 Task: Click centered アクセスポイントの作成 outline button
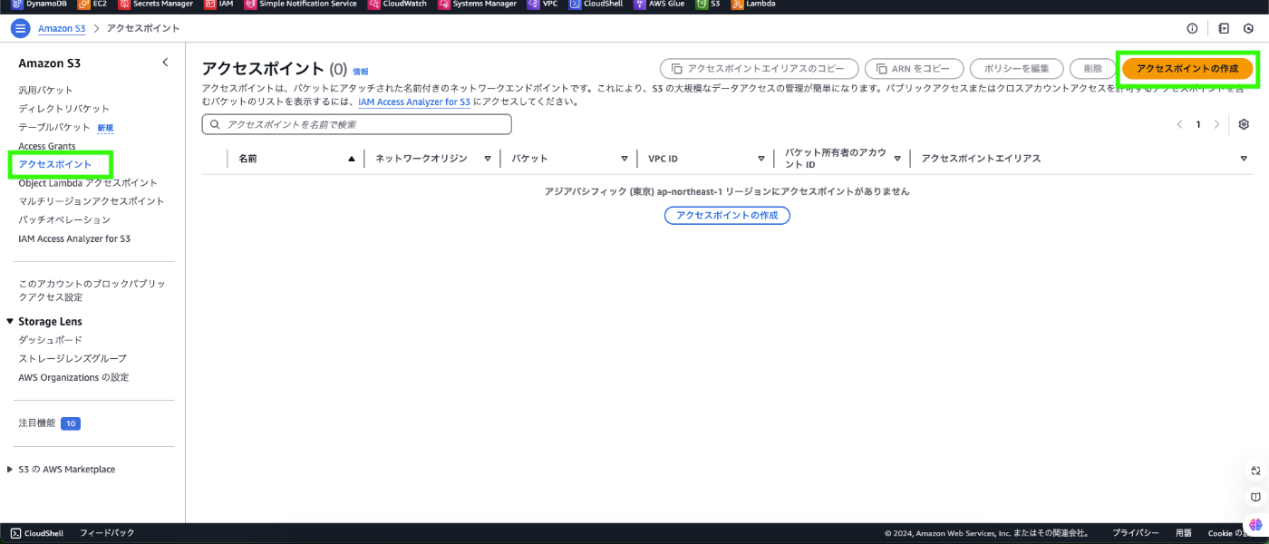tap(727, 216)
